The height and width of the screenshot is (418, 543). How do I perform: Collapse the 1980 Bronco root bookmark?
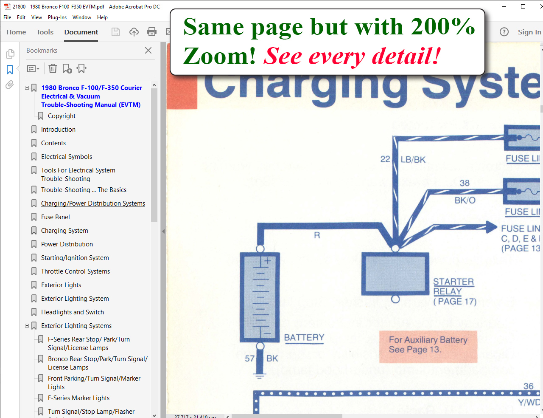27,88
